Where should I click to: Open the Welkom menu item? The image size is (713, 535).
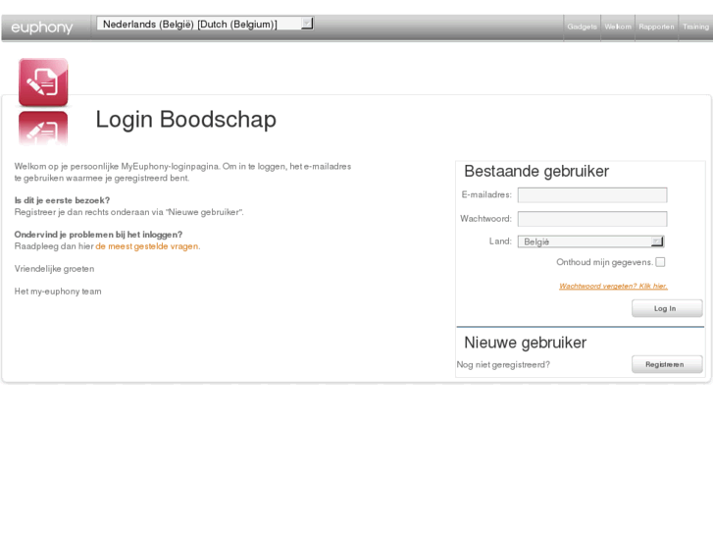pyautogui.click(x=618, y=27)
